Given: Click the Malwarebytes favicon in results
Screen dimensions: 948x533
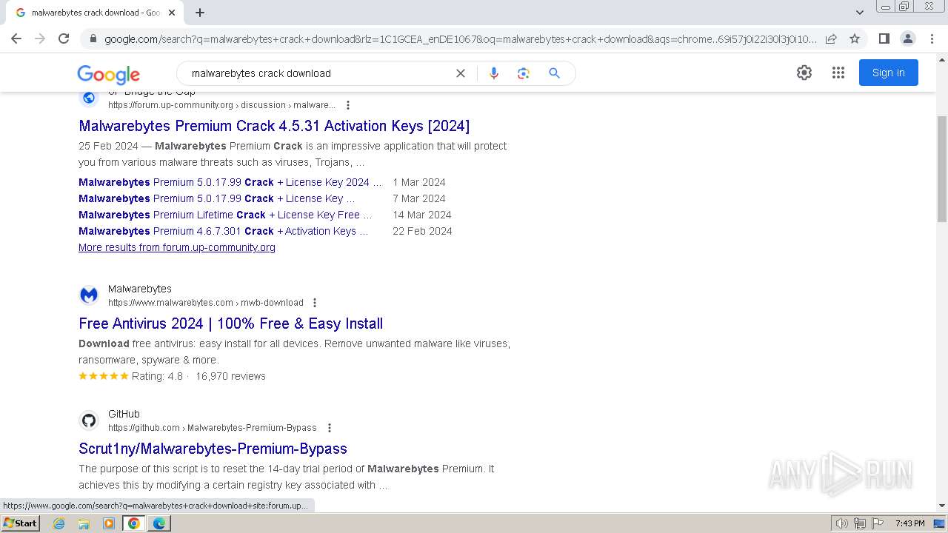Looking at the screenshot, I should (89, 295).
